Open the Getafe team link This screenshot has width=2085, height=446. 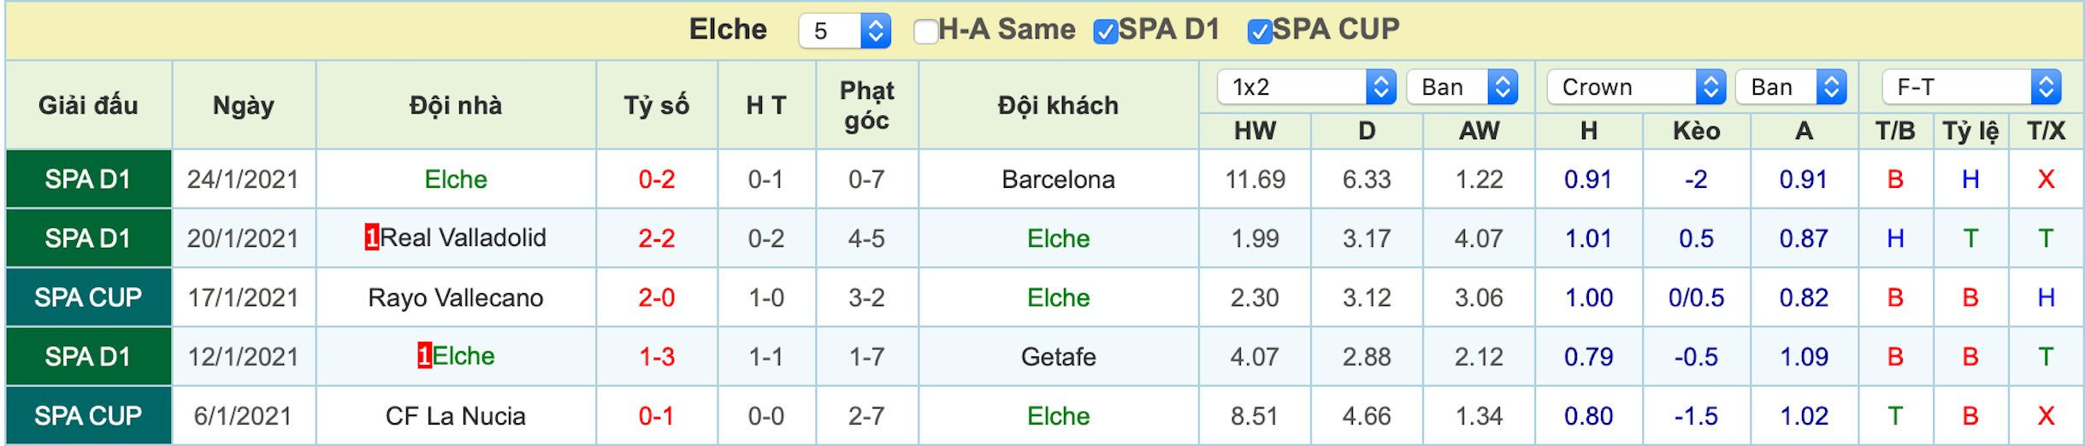[x=1058, y=356]
